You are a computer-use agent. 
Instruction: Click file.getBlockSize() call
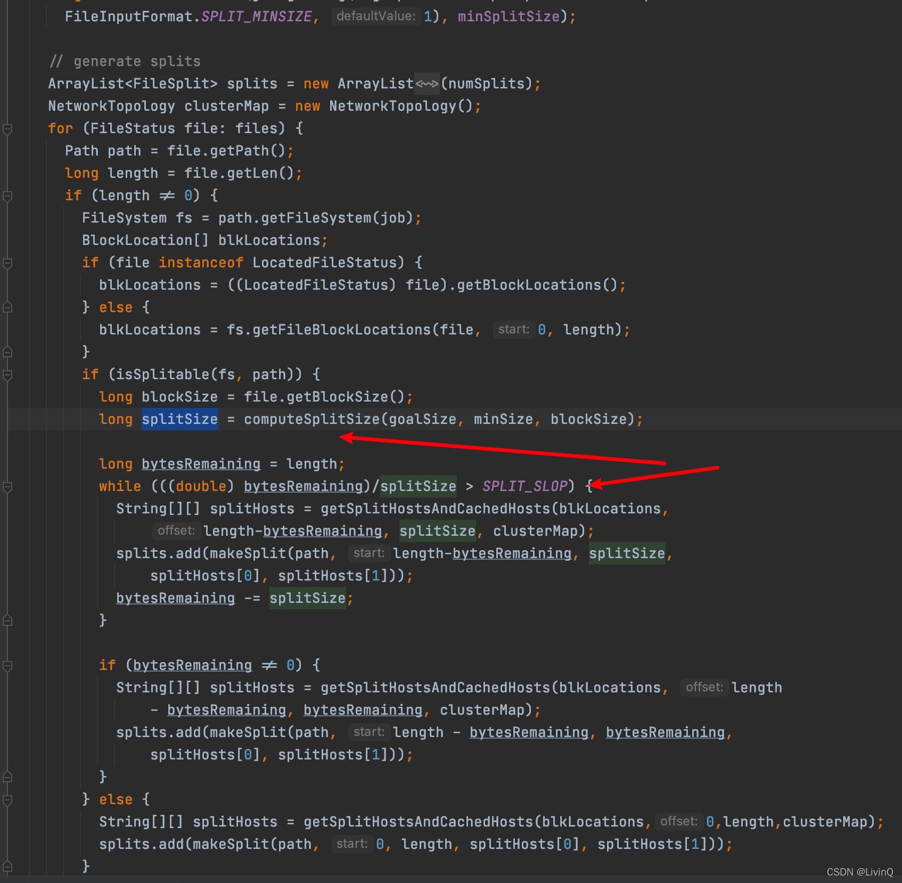pyautogui.click(x=324, y=397)
